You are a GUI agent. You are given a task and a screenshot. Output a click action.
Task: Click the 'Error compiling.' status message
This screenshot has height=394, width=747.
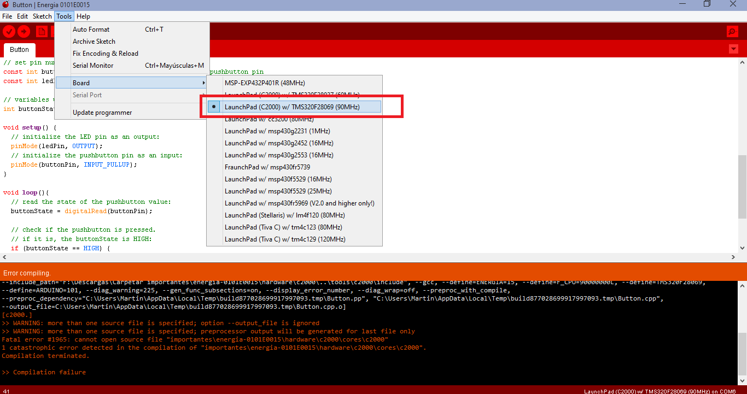click(x=27, y=273)
